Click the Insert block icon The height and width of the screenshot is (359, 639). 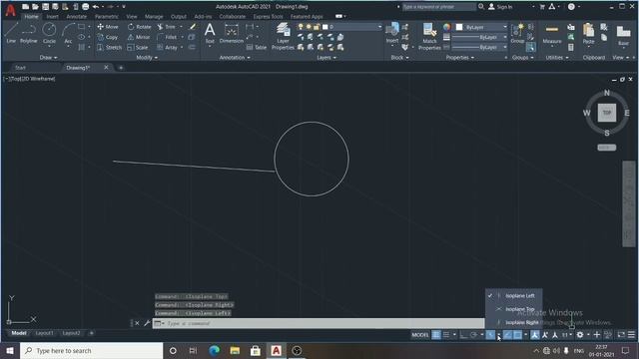(x=392, y=33)
